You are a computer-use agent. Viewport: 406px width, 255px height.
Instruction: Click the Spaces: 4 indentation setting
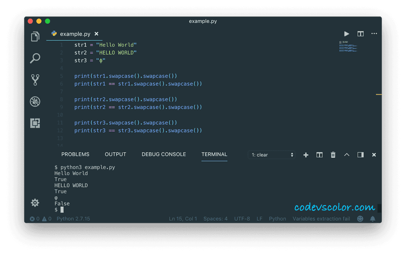[x=215, y=219]
